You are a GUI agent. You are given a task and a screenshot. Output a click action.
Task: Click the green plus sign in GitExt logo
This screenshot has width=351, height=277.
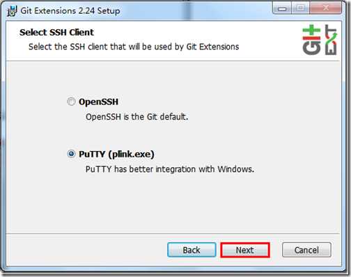311,31
